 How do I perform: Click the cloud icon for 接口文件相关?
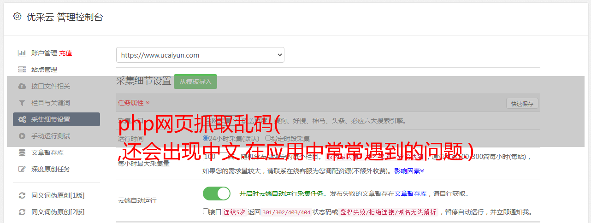22,86
